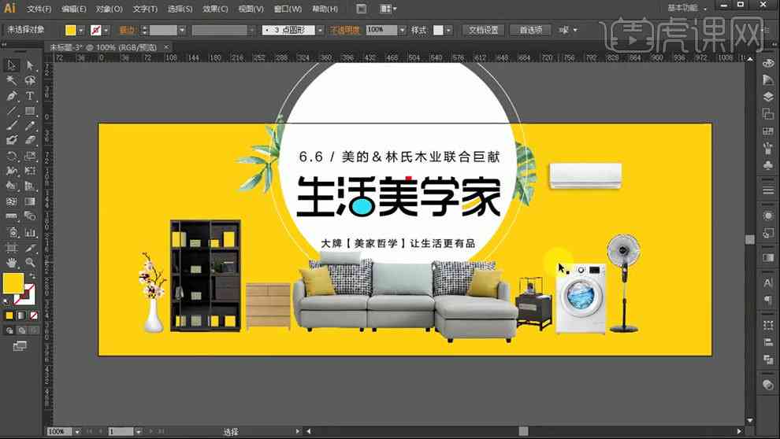Open the arrange documents dropdown
The width and height of the screenshot is (780, 439).
click(388, 9)
